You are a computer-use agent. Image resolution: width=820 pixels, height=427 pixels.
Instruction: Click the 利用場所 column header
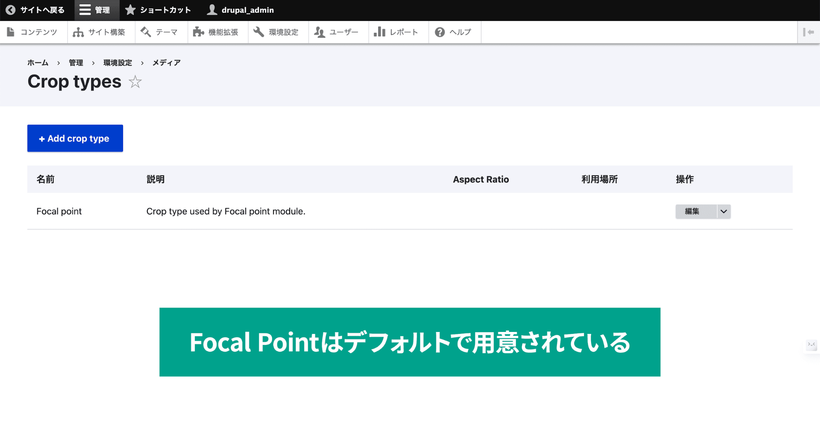(x=599, y=179)
